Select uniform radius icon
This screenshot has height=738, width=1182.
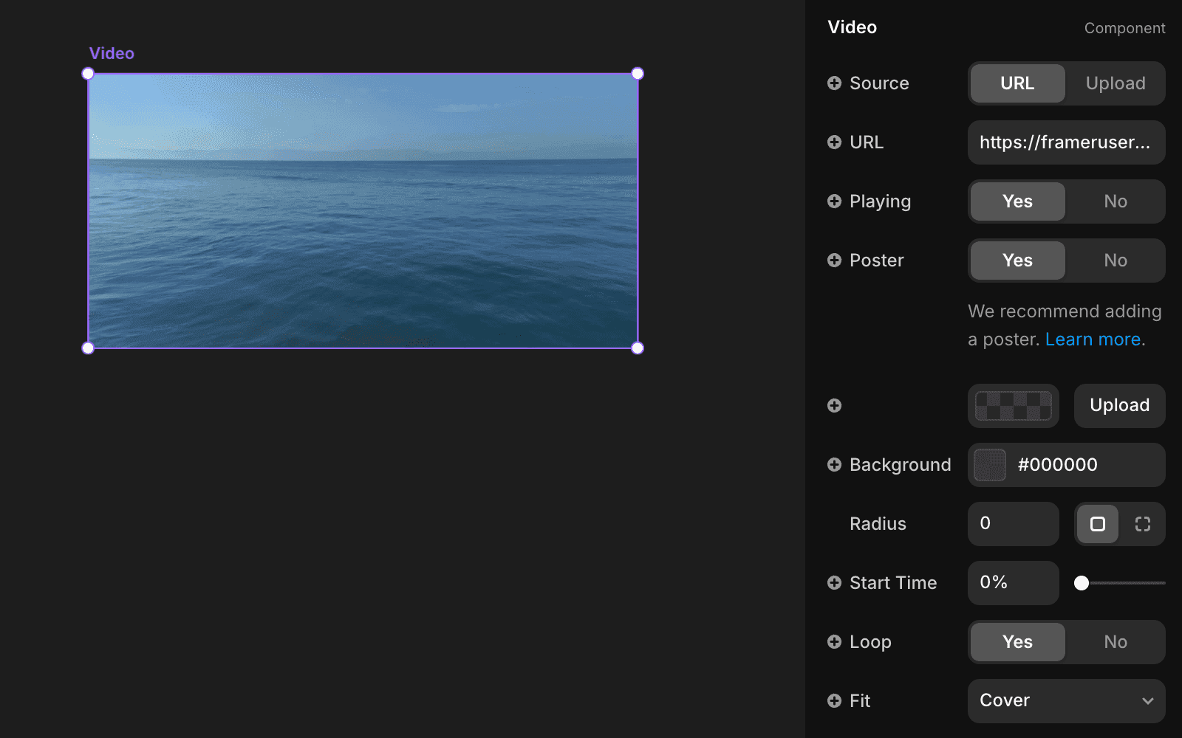pos(1098,524)
